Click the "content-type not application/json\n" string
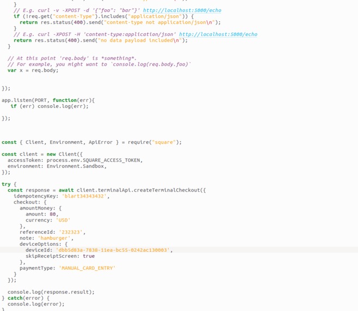358x311 pixels. [159, 22]
